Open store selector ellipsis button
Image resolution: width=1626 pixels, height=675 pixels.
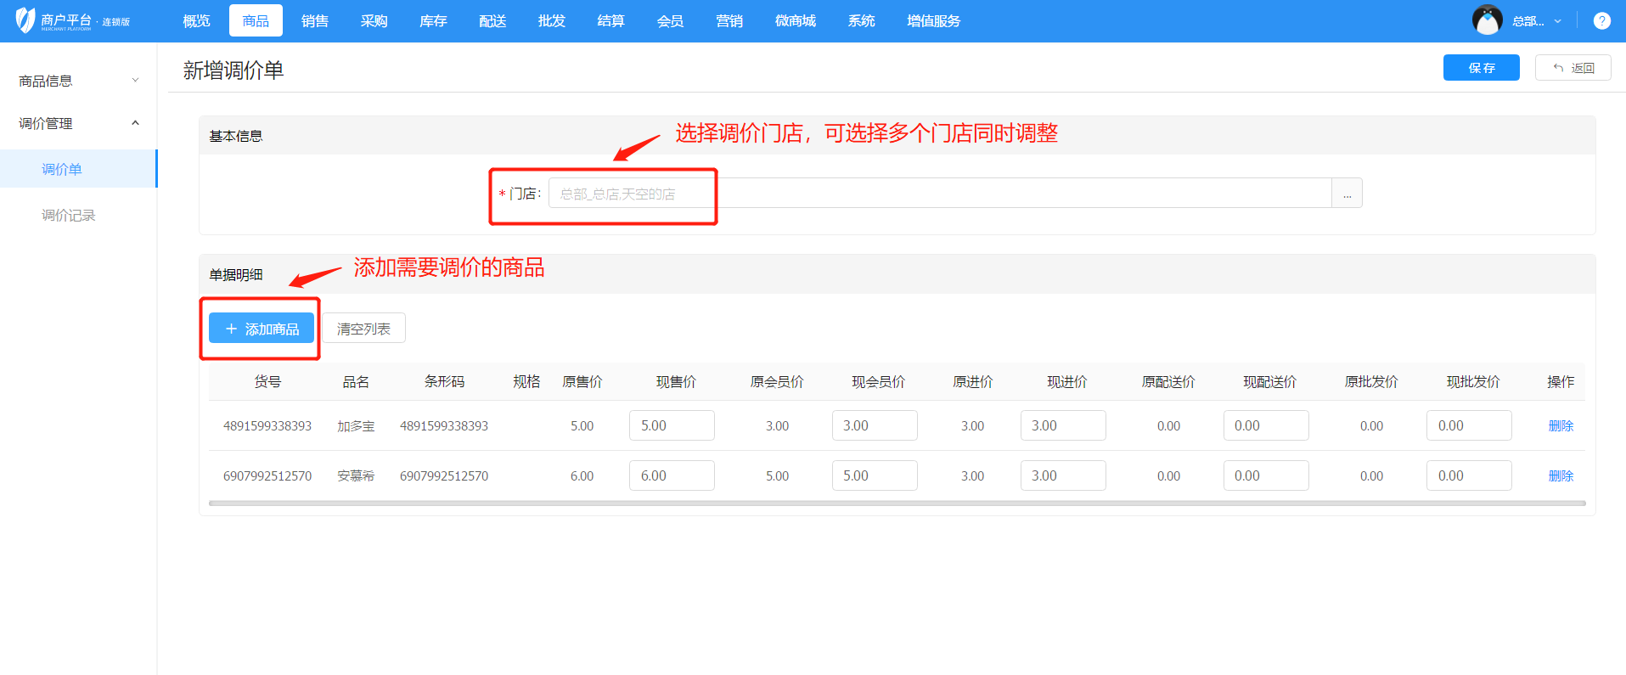click(1347, 194)
